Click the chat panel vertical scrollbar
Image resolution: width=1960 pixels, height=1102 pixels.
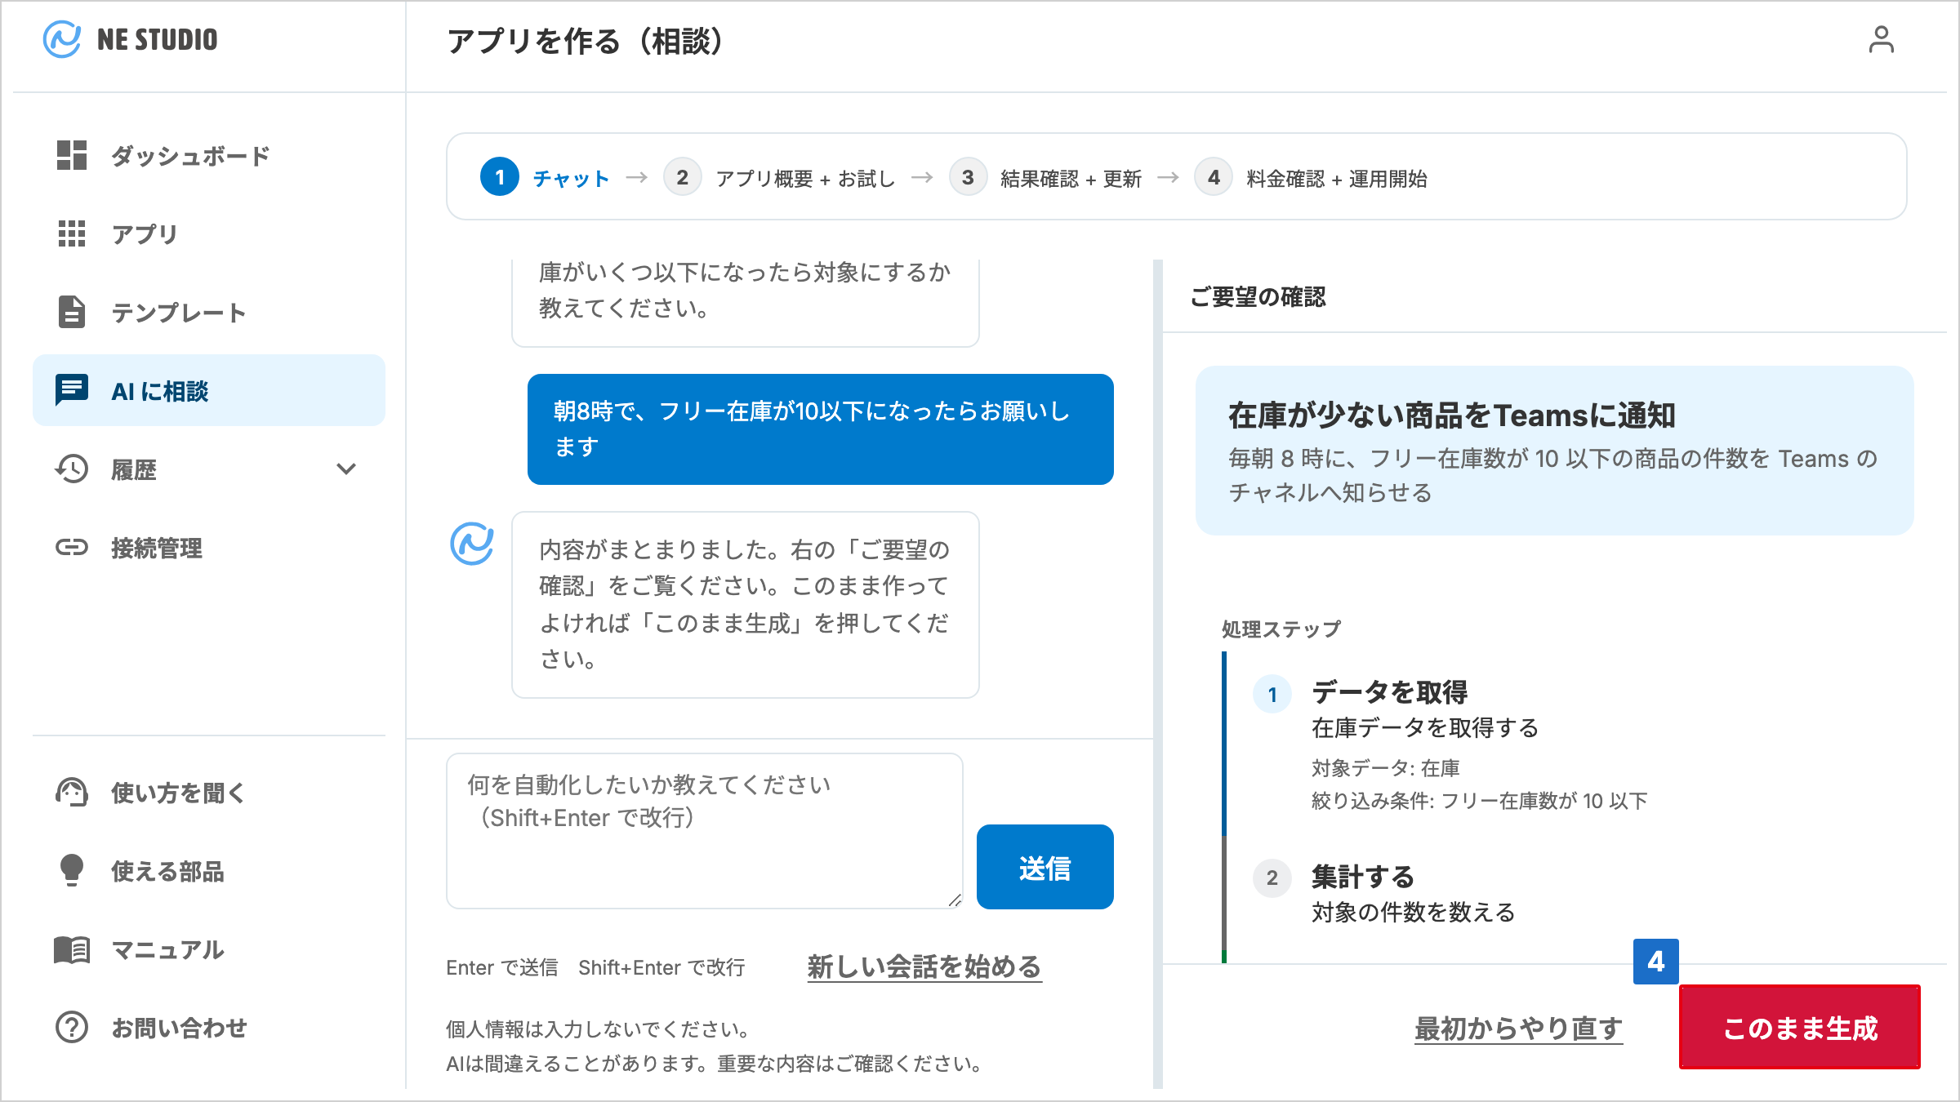click(x=1158, y=673)
